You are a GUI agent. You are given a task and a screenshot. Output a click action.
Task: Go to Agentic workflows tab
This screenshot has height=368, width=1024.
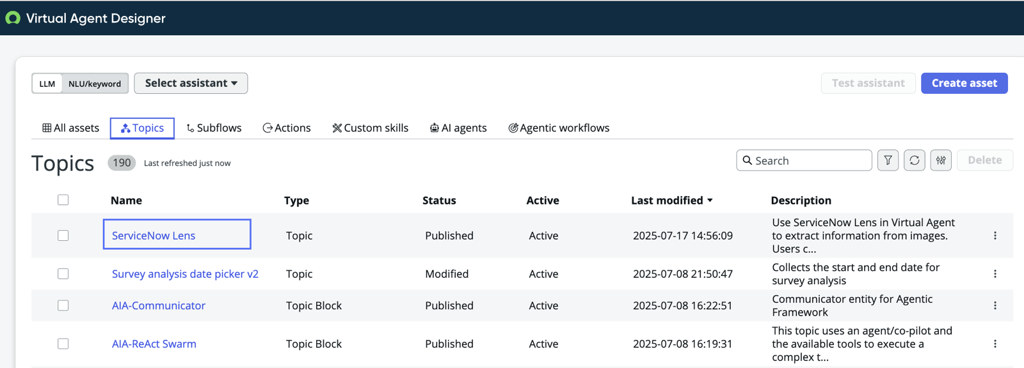coord(559,128)
